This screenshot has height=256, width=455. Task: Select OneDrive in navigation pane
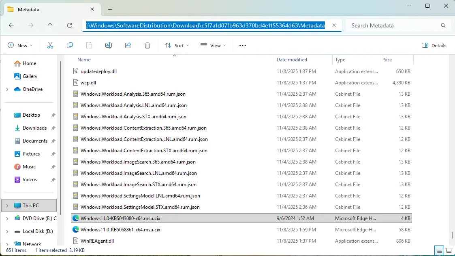pos(28,89)
